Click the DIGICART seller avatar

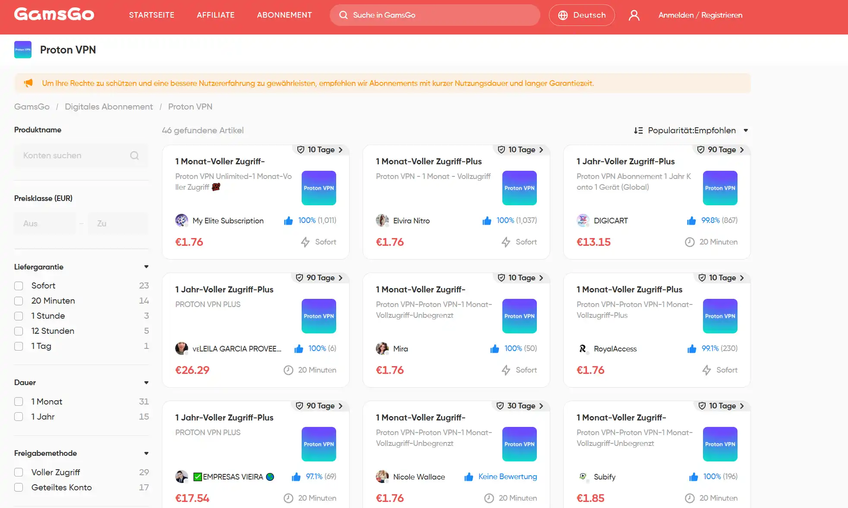pos(583,220)
